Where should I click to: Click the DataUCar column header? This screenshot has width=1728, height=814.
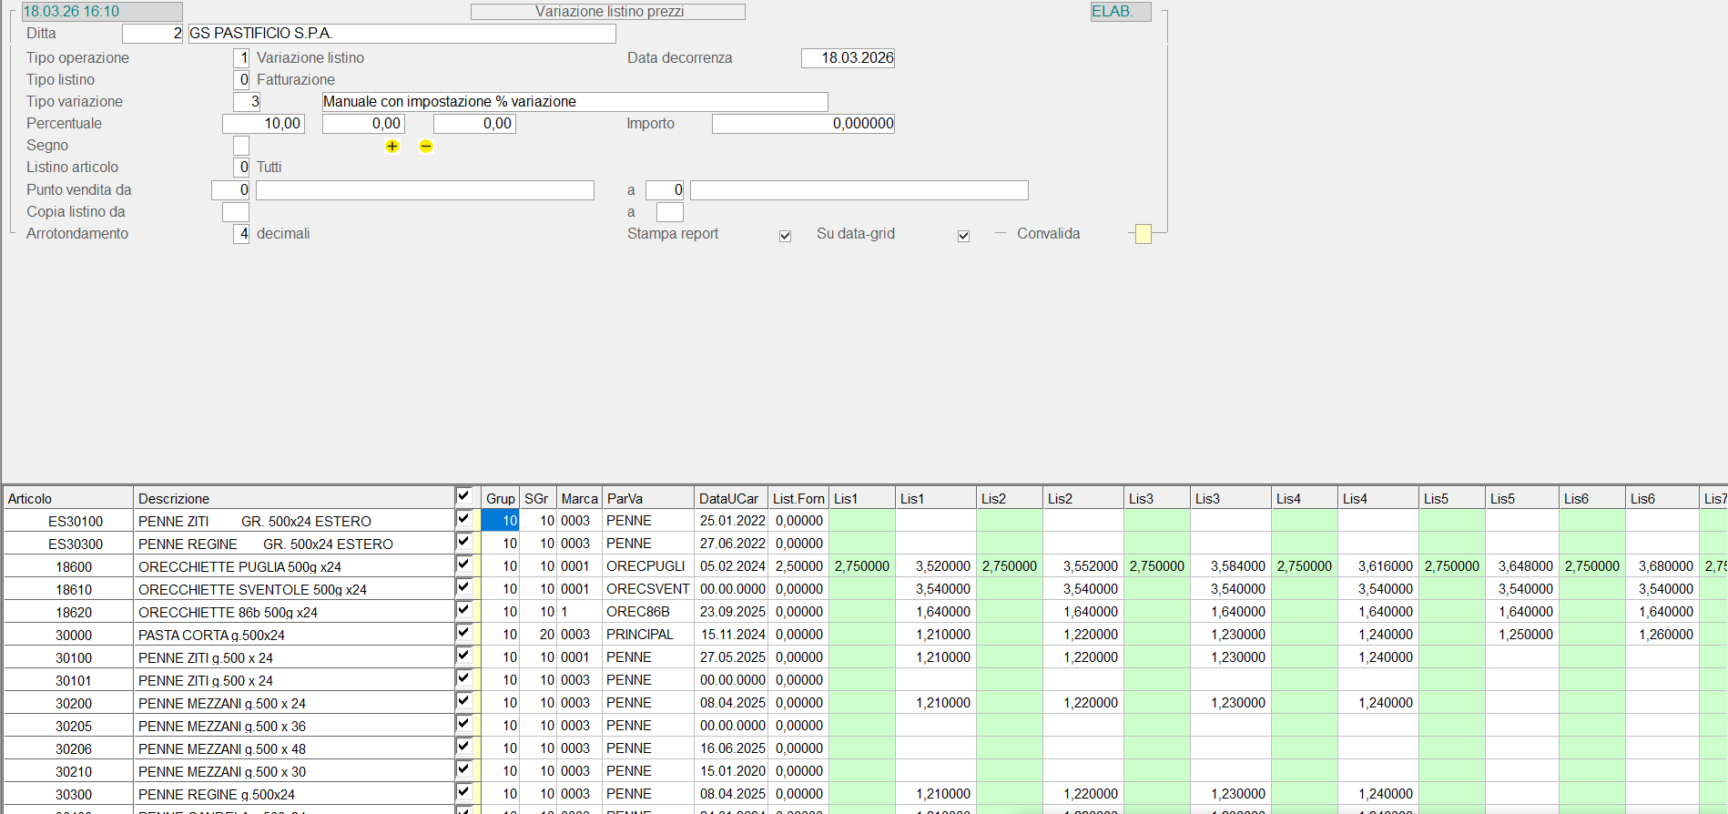730,498
